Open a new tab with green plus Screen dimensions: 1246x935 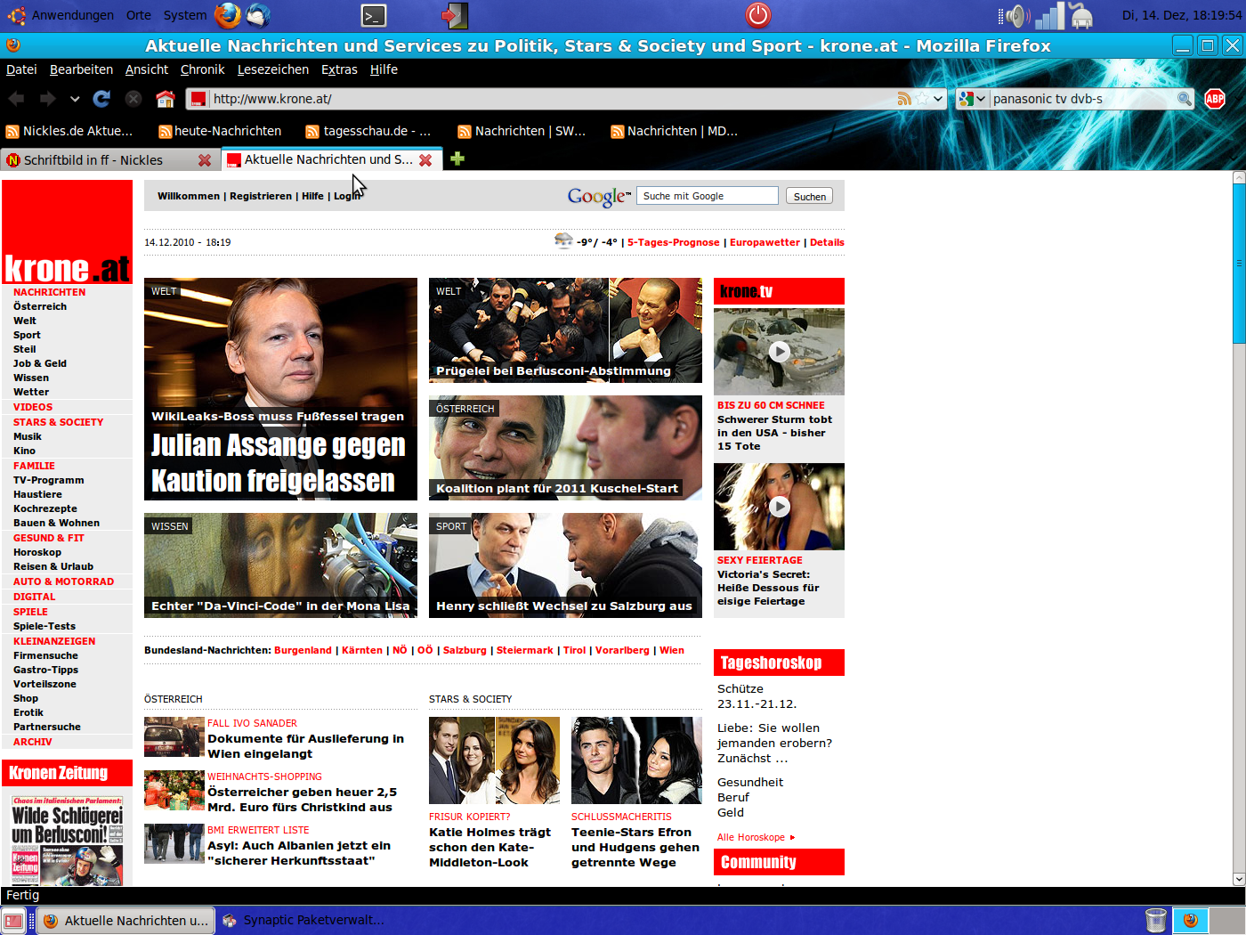tap(457, 159)
